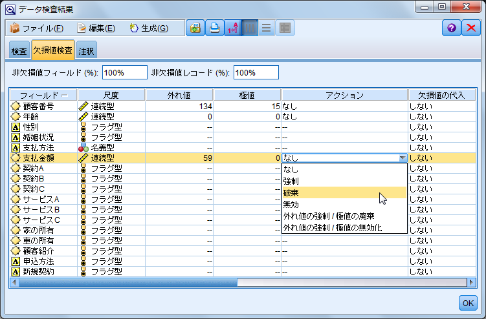Select 外れ値の強制 / 極値の廃棄 option

click(x=344, y=216)
